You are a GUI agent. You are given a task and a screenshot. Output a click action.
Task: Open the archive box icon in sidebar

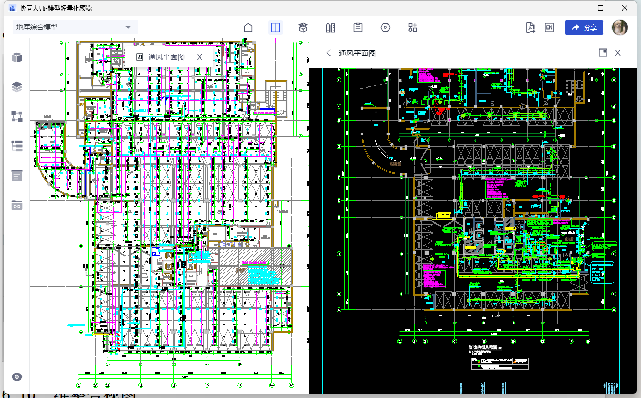[x=17, y=176]
